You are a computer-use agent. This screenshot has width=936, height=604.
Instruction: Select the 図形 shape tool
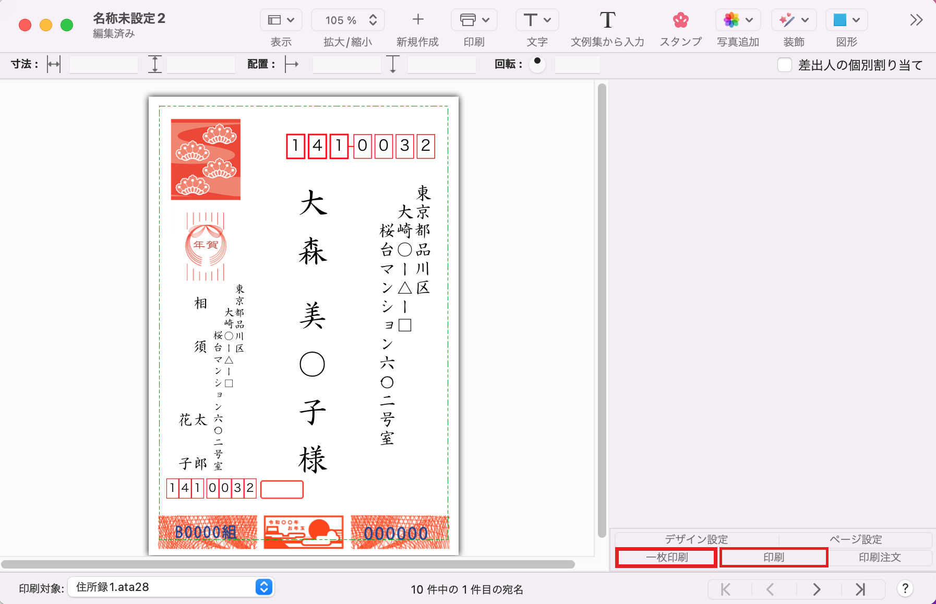pos(846,20)
